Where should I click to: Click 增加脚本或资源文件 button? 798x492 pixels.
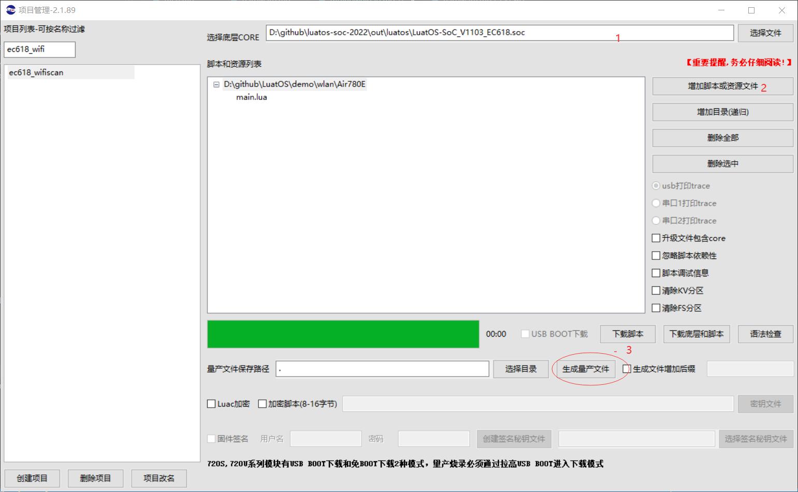722,86
